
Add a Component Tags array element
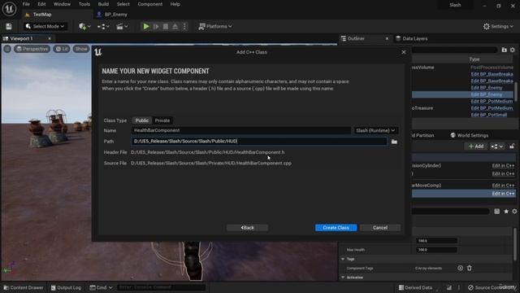[x=460, y=268]
